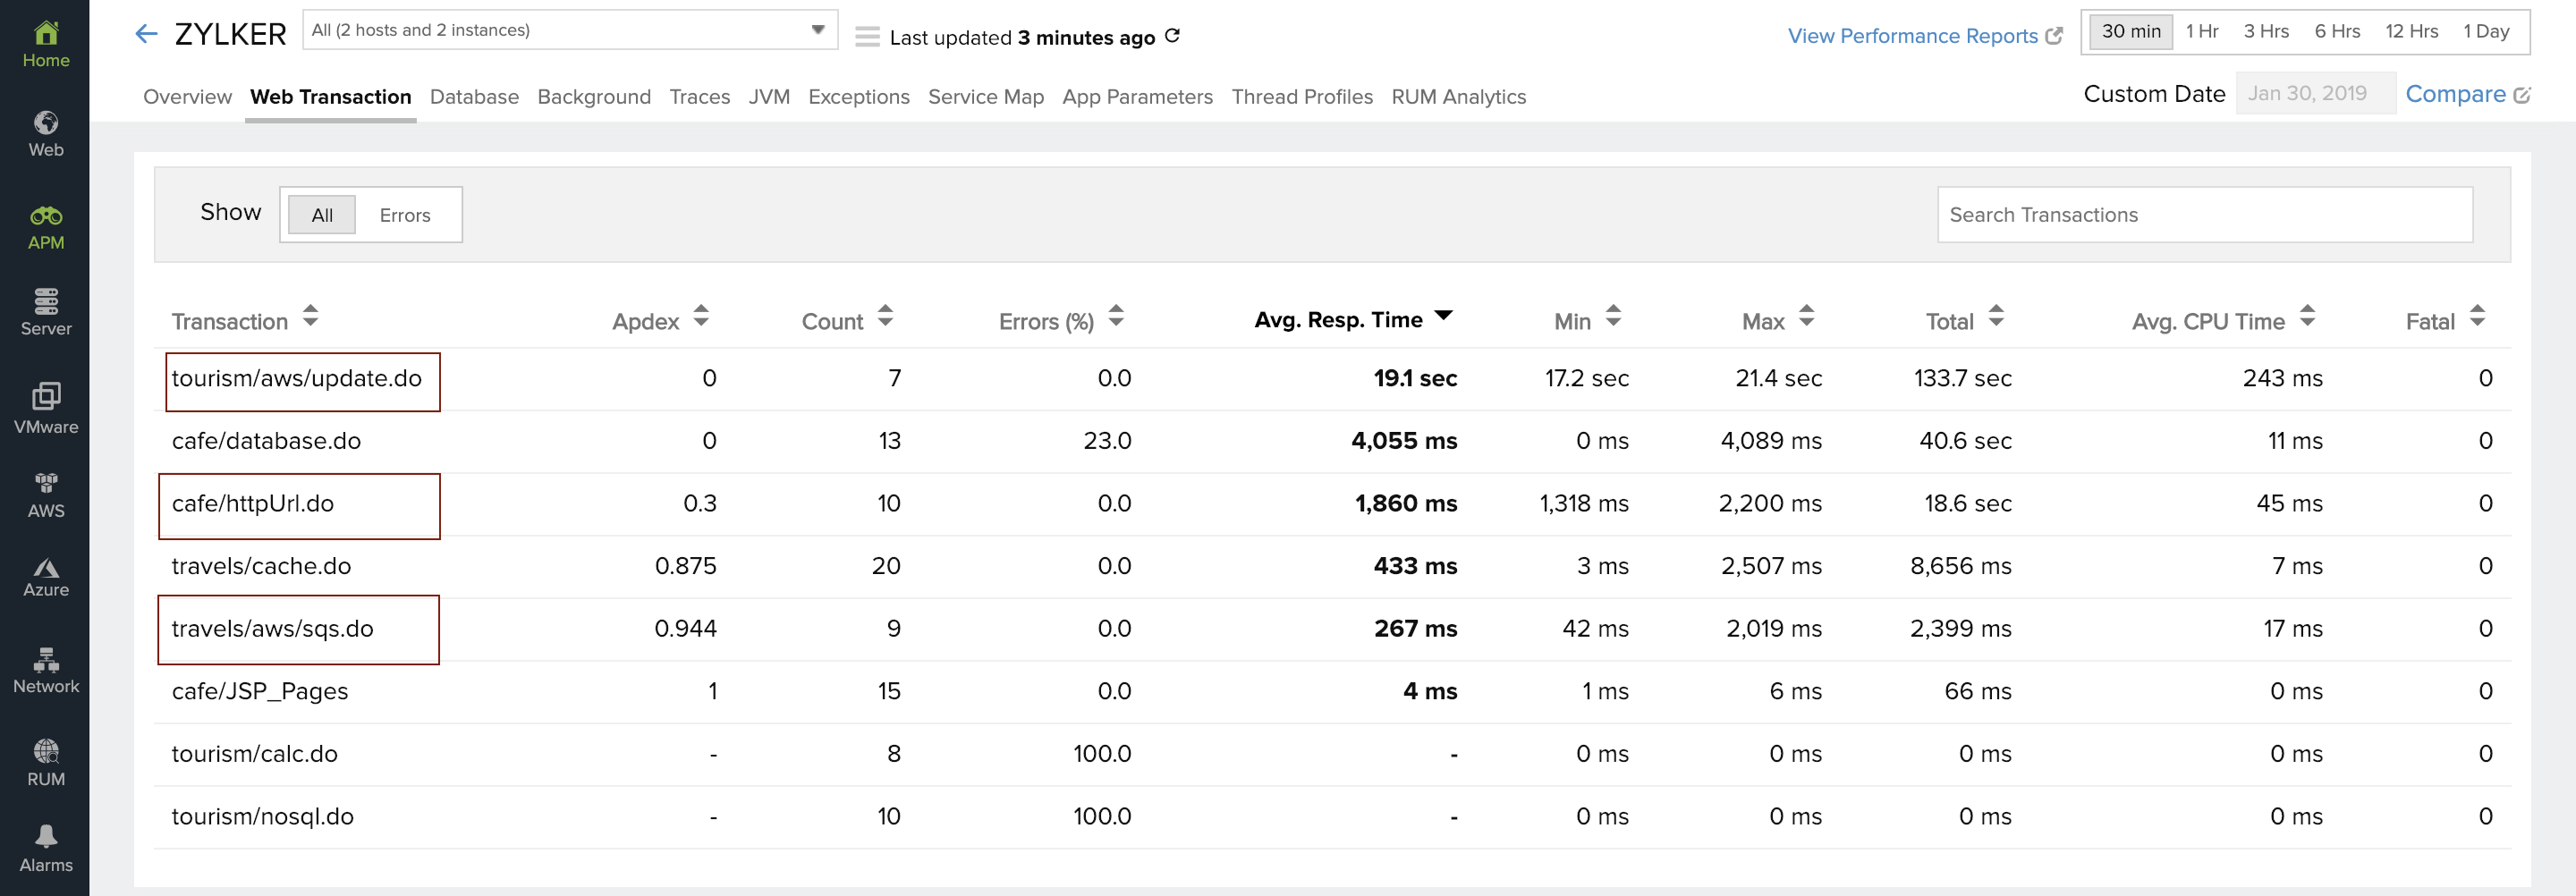Screen dimensions: 2576x896
Task: Go to AWS monitoring icon
Action: tap(46, 495)
